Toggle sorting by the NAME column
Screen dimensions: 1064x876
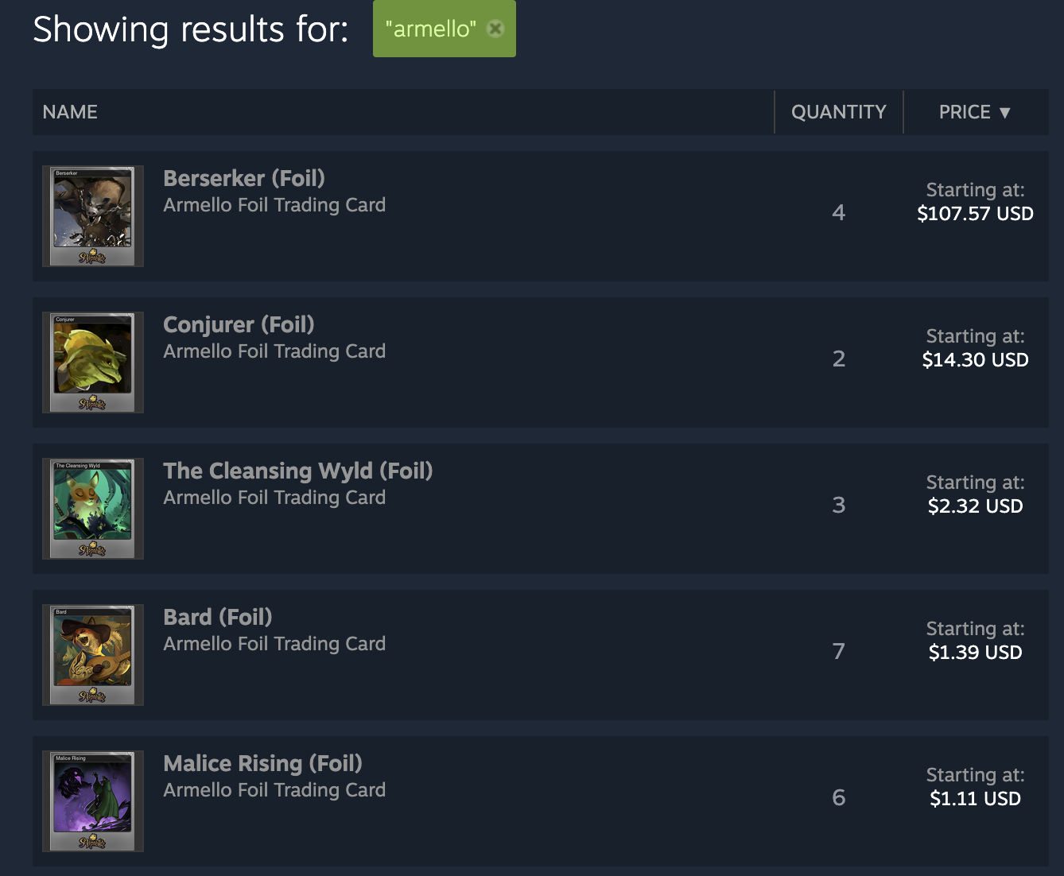coord(69,112)
